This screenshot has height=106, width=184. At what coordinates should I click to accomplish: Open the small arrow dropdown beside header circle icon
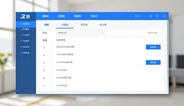pyautogui.click(x=139, y=16)
